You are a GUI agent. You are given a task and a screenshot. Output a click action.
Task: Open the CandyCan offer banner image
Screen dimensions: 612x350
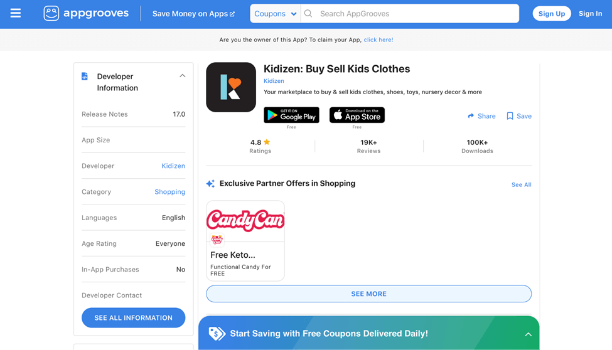tap(245, 221)
